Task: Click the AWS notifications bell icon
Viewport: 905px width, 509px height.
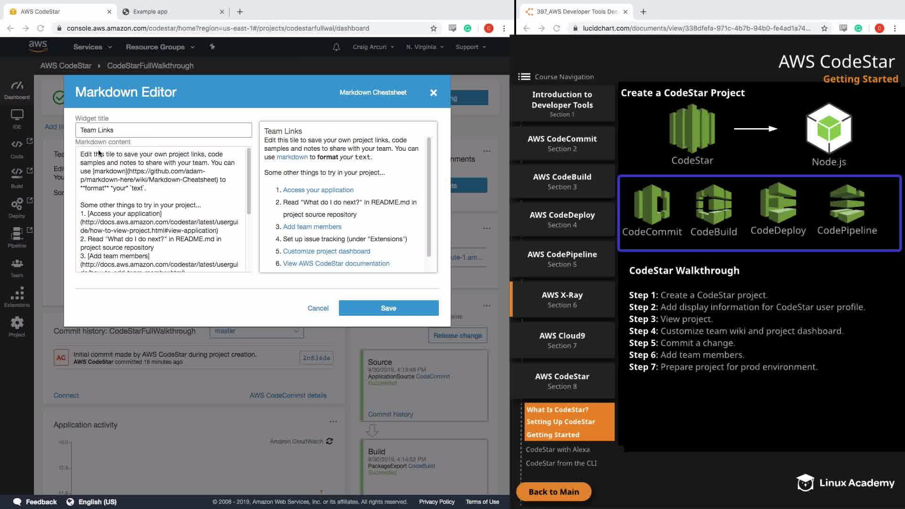Action: (336, 47)
